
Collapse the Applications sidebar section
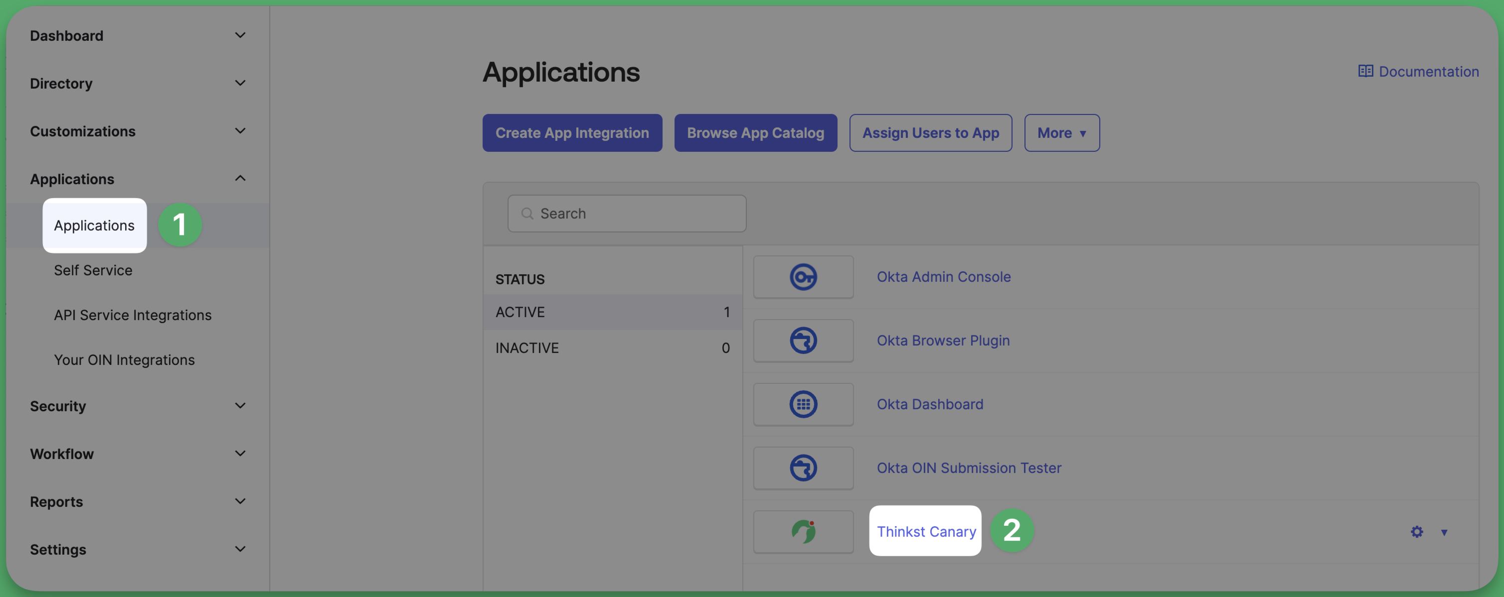[x=240, y=178]
